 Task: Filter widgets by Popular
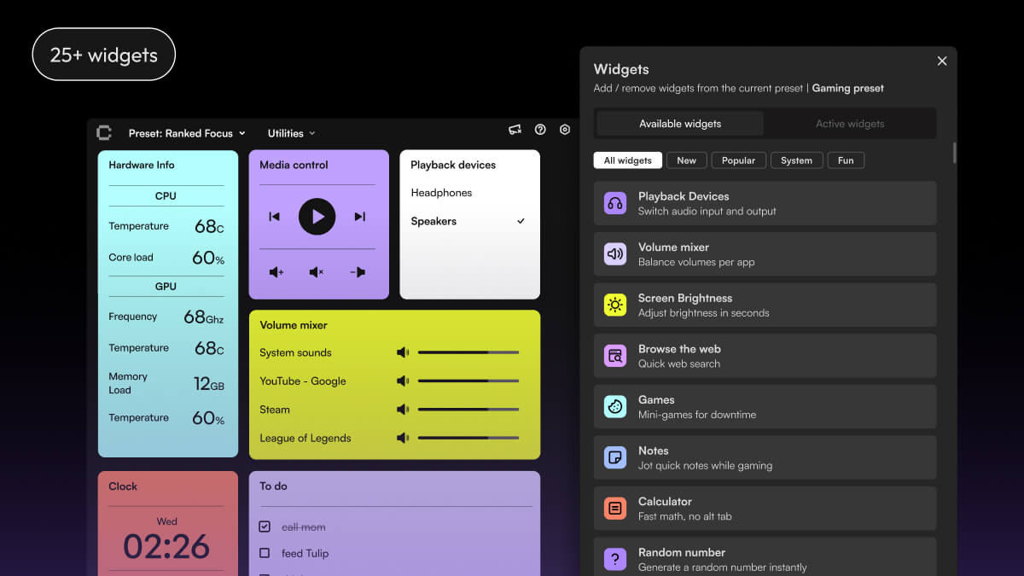738,160
